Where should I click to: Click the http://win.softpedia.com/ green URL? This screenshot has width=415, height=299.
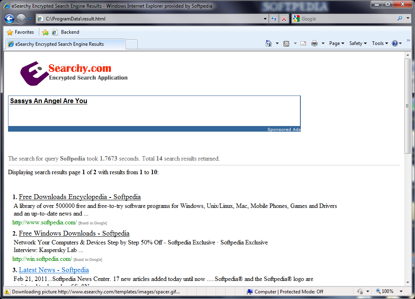[42, 259]
